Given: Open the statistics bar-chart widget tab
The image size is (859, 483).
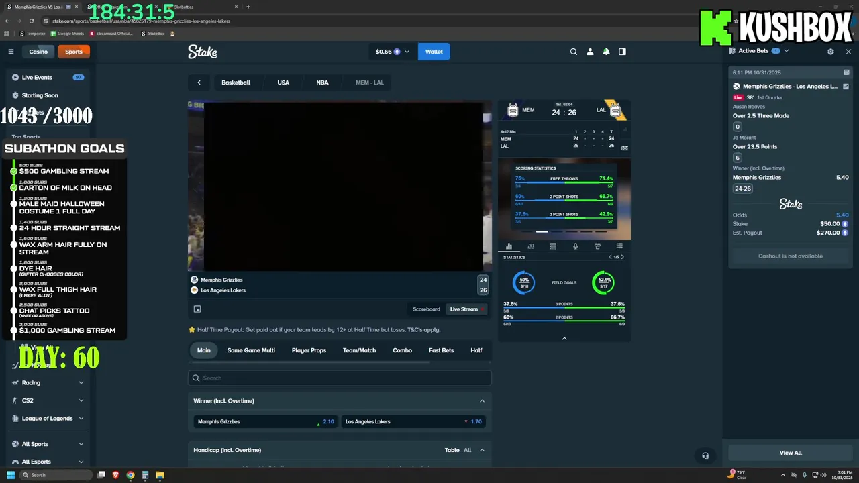Looking at the screenshot, I should tap(509, 246).
